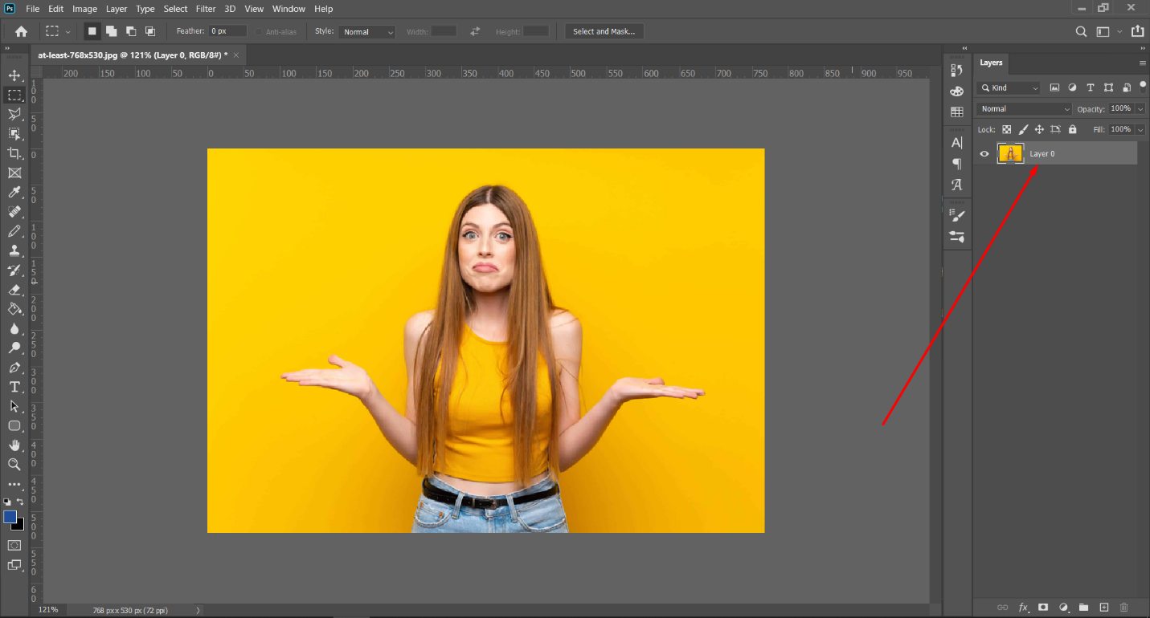This screenshot has height=618, width=1150.
Task: Click the Home button in options bar
Action: pos(21,31)
